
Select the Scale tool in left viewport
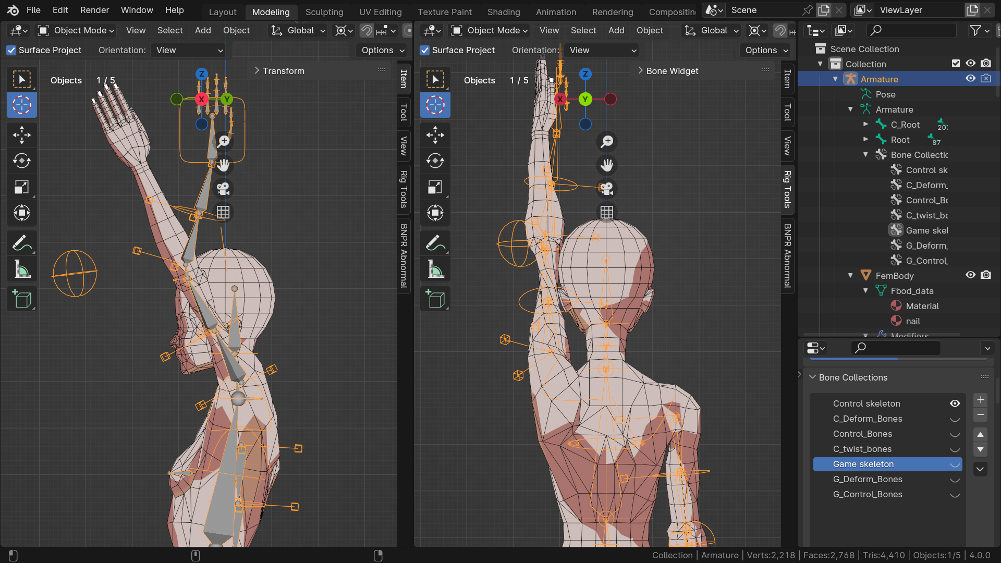(22, 187)
